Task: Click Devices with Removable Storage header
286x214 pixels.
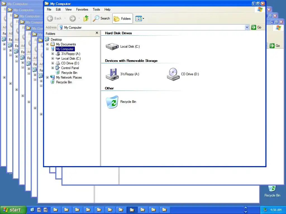Action: [131, 61]
